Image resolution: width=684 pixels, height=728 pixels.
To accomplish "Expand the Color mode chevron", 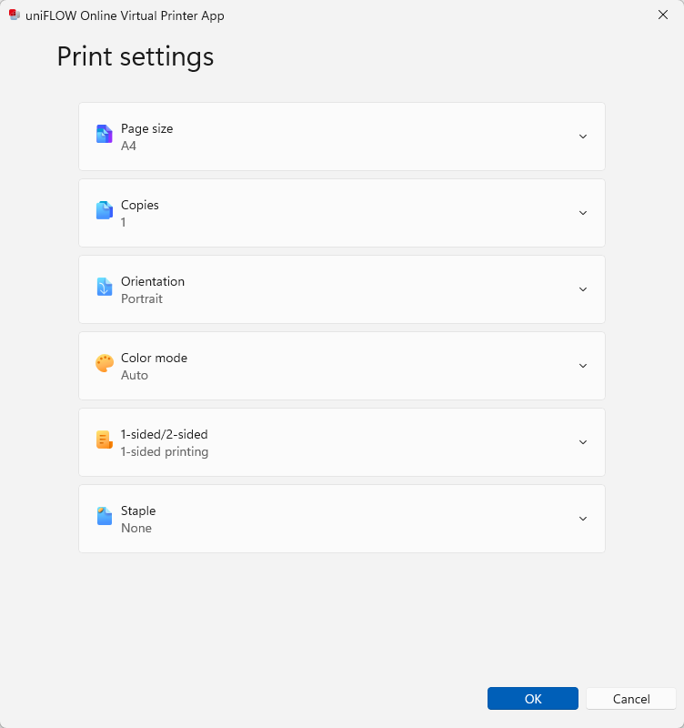I will [x=583, y=366].
